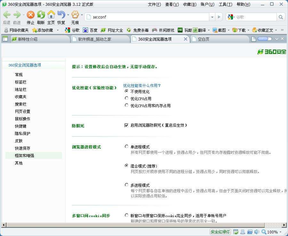This screenshot has height=236, width=288.
Task: Open the 鼠标操作 settings section
Action: (22, 119)
